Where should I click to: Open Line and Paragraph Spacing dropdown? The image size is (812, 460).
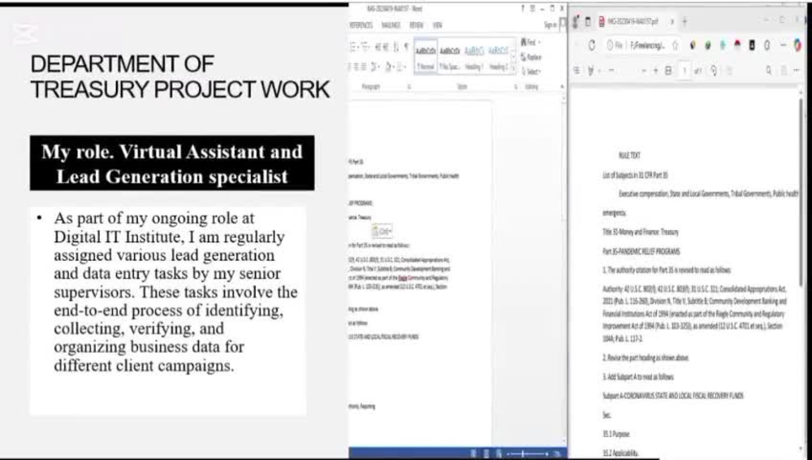point(375,67)
